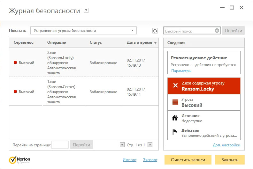The height and width of the screenshot is (169, 253).
Task: Click the Серьезность column header
Action: 24,42
